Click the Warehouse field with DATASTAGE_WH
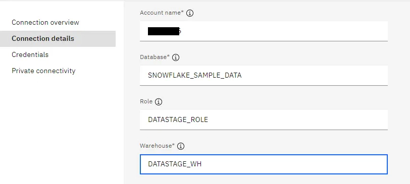The width and height of the screenshot is (410, 184). tap(264, 164)
